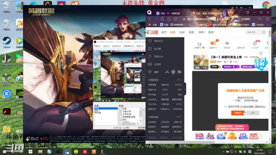276x155 pixels.
Task: Open the browser home page icon
Action: click(169, 19)
